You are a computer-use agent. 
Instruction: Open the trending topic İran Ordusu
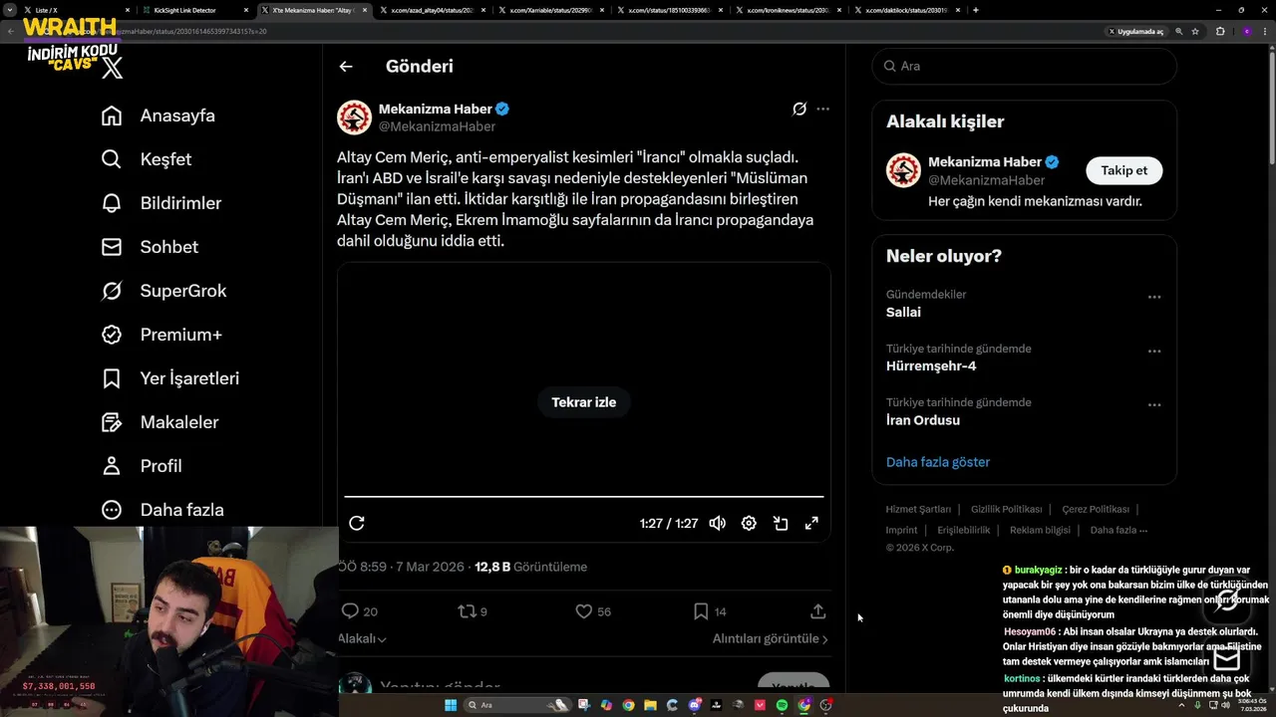[x=923, y=420]
